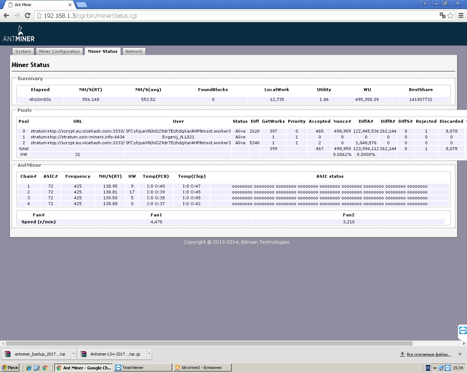
Task: Click the 524K diff cell for pool 2
Action: pyautogui.click(x=255, y=143)
